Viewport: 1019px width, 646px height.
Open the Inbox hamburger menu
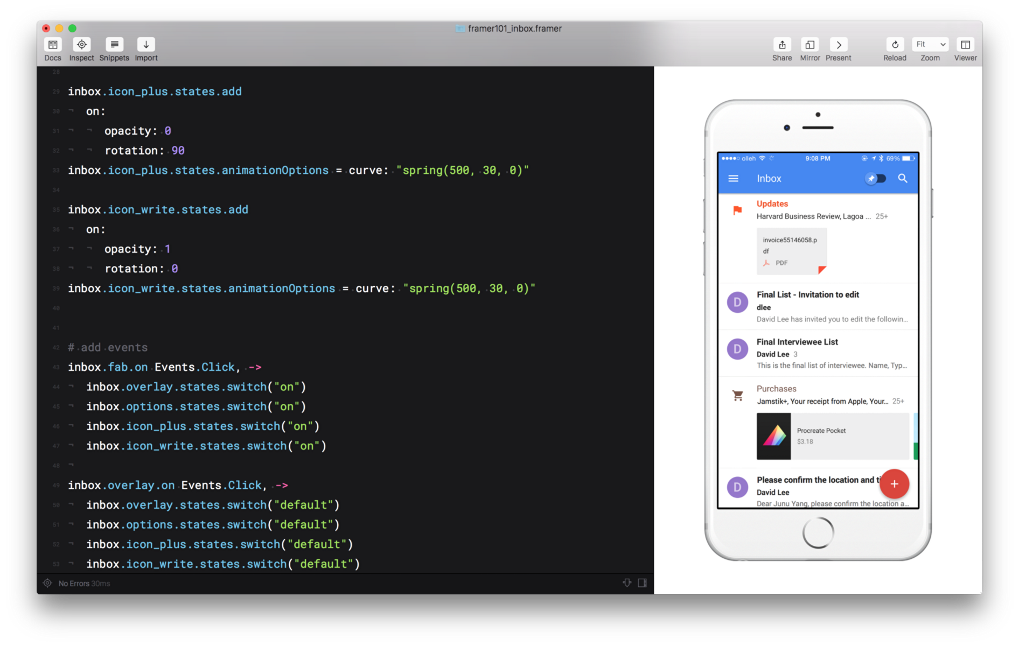[733, 178]
